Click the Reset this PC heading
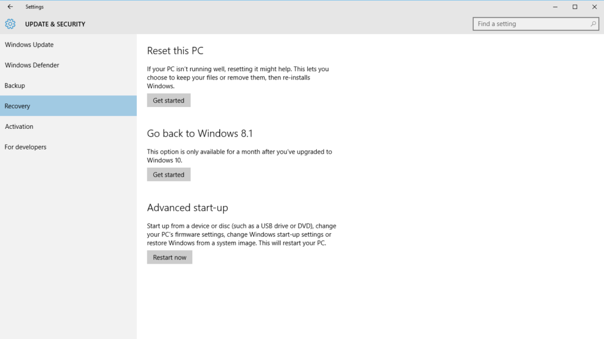This screenshot has width=604, height=339. tap(175, 51)
